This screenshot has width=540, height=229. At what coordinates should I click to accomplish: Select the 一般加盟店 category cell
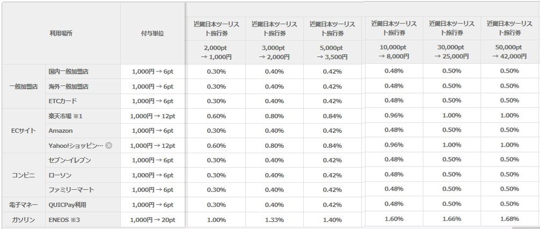(x=24, y=87)
